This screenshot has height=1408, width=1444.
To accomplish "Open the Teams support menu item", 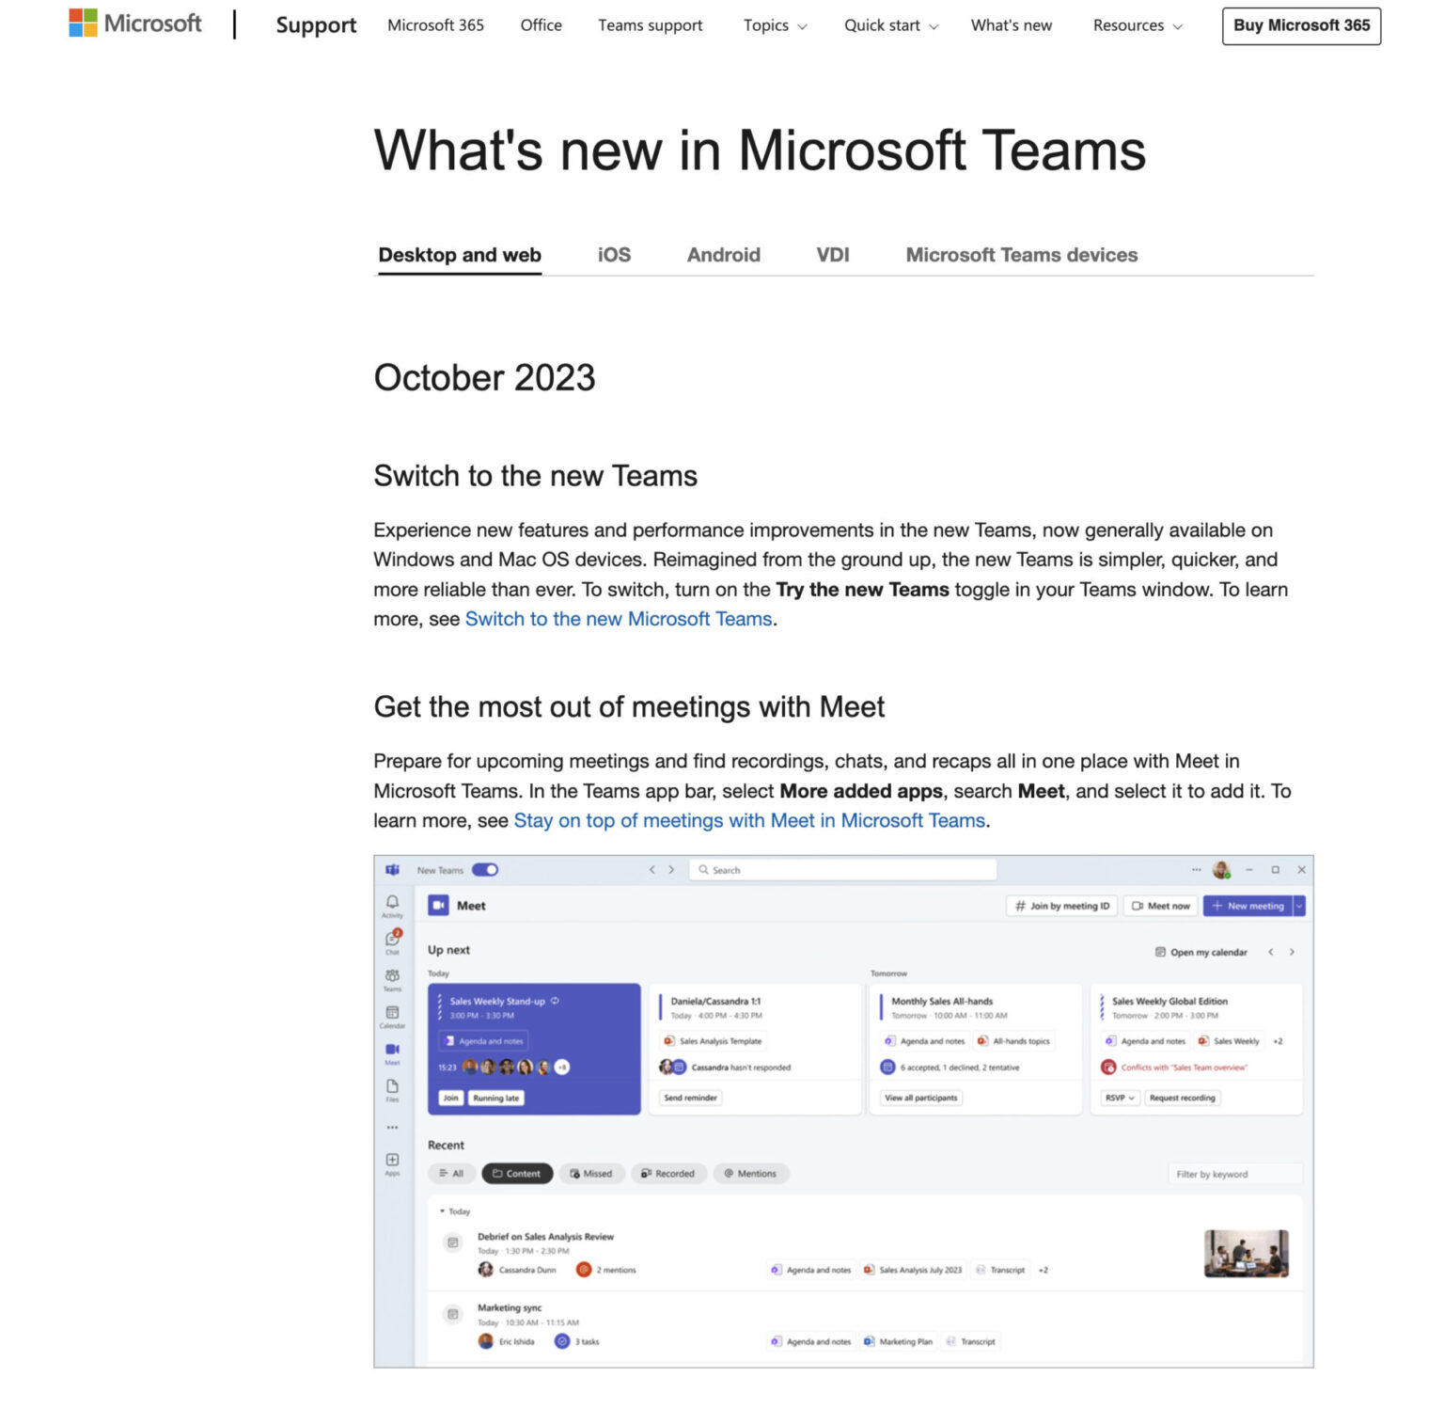I will 650,25.
